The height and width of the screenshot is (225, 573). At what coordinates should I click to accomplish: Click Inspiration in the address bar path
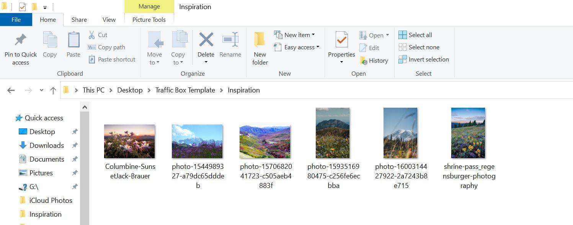[244, 90]
